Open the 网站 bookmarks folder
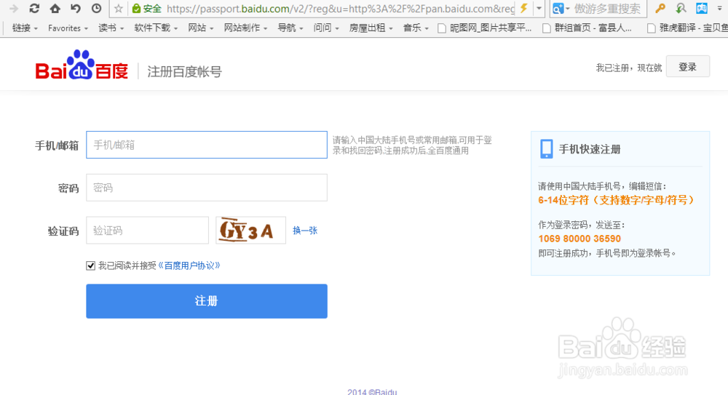 coord(201,28)
